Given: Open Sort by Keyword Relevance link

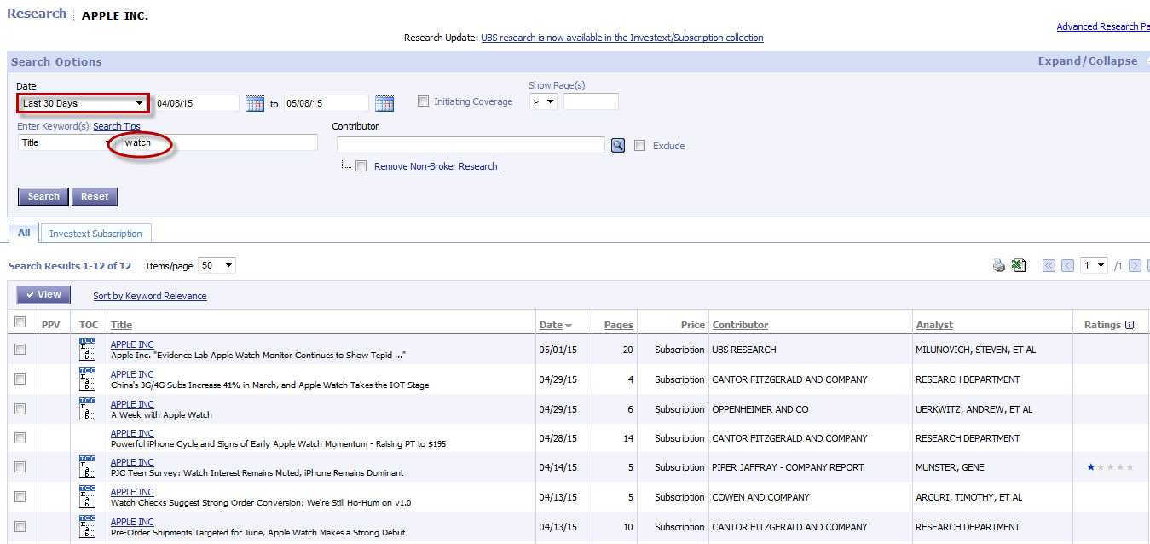Looking at the screenshot, I should [x=150, y=296].
